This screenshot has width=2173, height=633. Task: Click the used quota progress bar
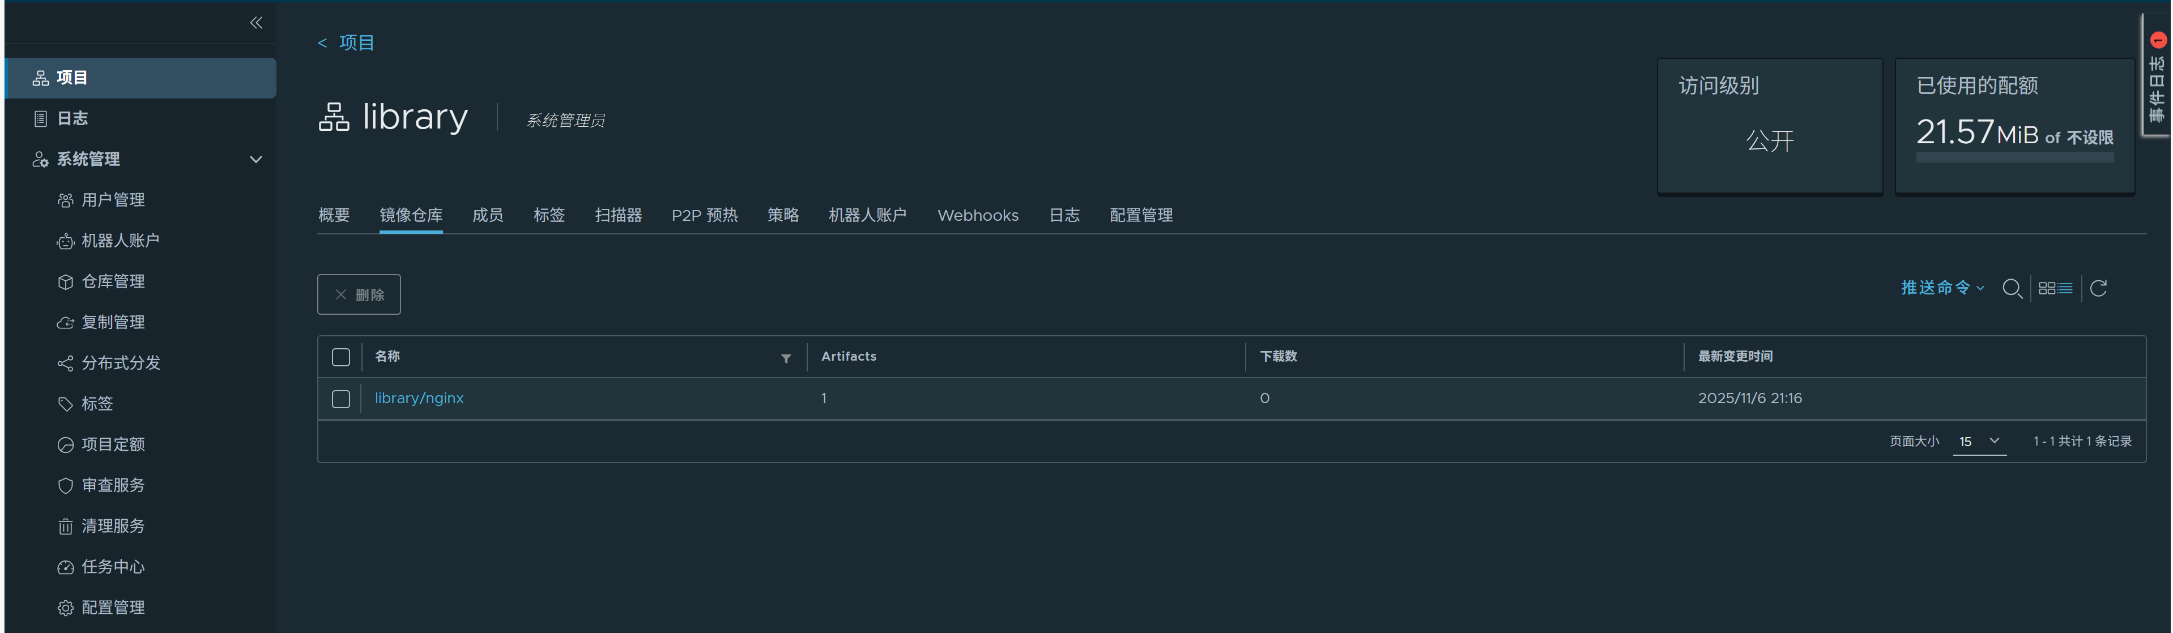(2014, 157)
